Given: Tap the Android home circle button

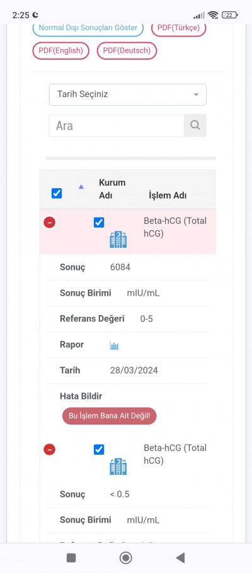Looking at the screenshot, I should [125, 558].
